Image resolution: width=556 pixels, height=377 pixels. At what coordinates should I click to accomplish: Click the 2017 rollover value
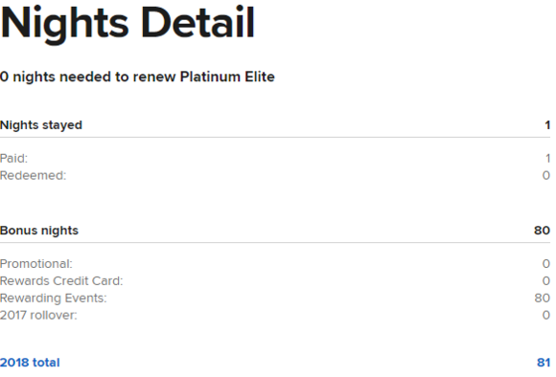tap(546, 315)
